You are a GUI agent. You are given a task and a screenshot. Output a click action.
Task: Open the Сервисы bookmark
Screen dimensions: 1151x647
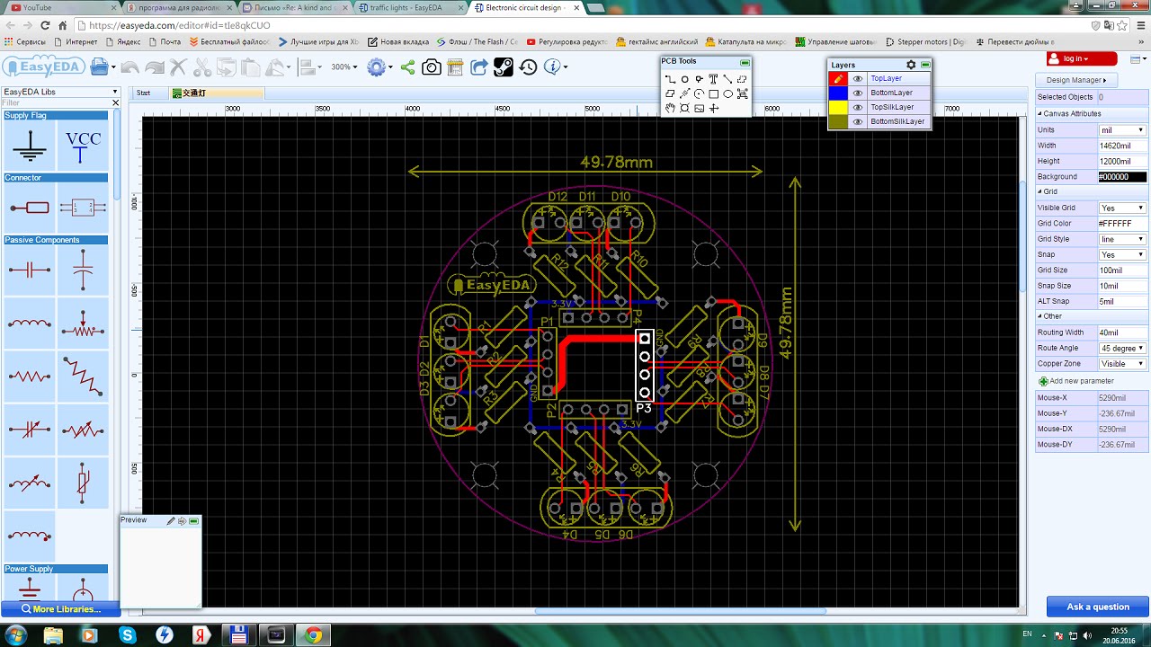[25, 41]
